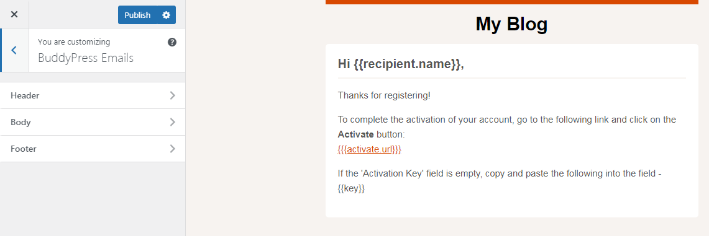Expand Body using its right chevron
This screenshot has width=709, height=236.
click(x=172, y=122)
